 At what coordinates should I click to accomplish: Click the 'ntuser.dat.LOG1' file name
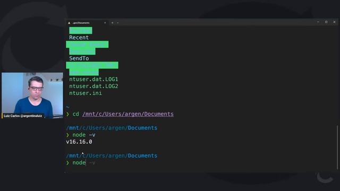point(93,79)
